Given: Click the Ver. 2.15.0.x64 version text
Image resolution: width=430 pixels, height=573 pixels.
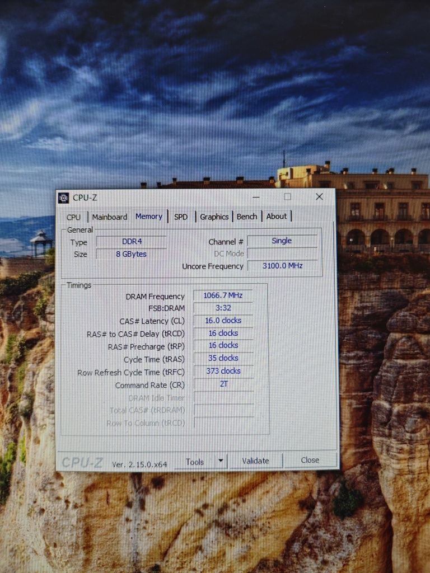Looking at the screenshot, I should click(139, 464).
